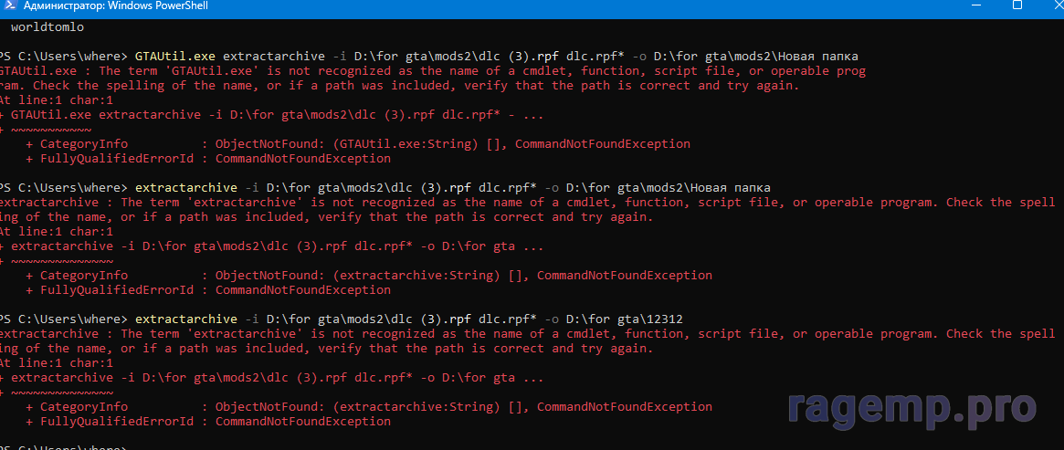
Task: Click the worldtomlo output line
Action: click(x=47, y=26)
